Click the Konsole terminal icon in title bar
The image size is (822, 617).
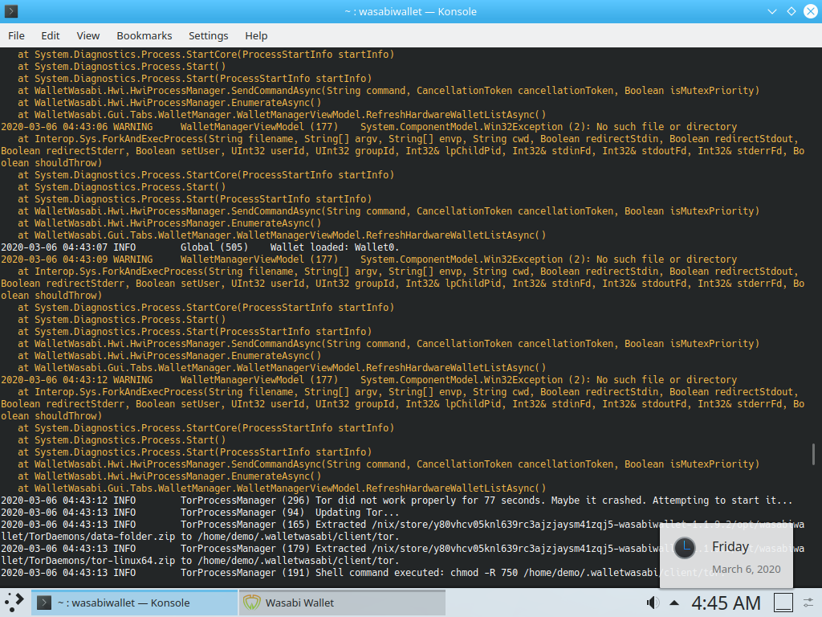click(x=11, y=11)
